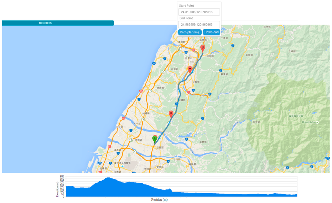Click the highway 4 flower shield near 清水區

[135, 151]
